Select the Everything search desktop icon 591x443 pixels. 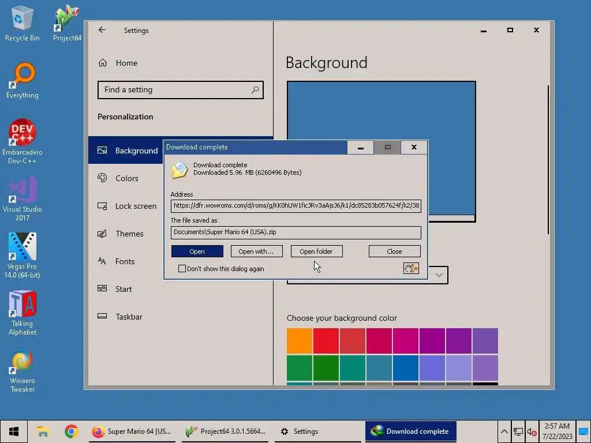(x=23, y=81)
